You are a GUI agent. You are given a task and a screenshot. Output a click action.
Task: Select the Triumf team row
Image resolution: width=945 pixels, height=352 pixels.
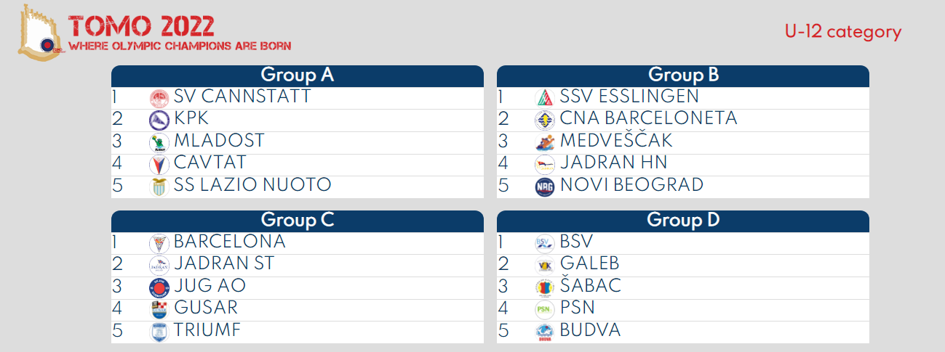pyautogui.click(x=297, y=331)
